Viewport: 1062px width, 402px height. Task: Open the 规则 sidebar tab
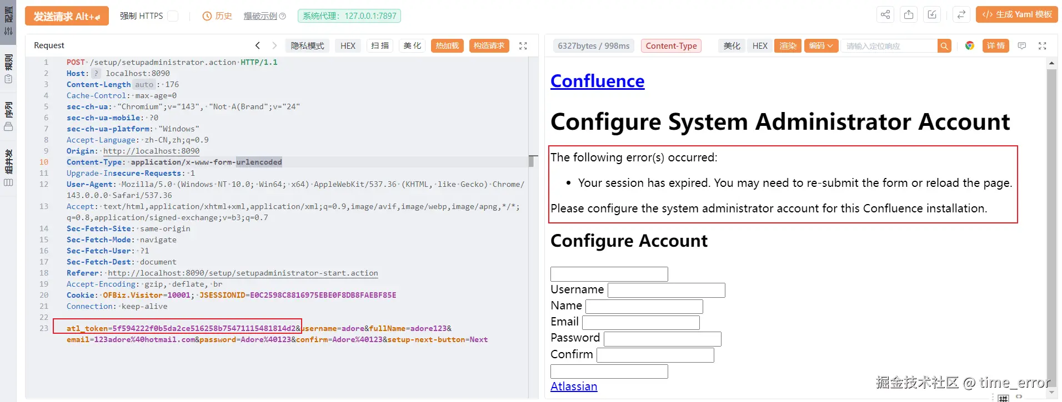(8, 68)
